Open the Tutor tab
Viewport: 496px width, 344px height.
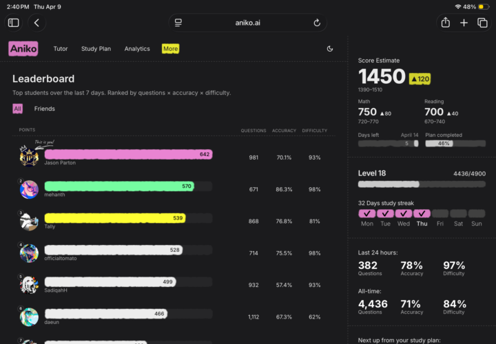[x=61, y=49]
